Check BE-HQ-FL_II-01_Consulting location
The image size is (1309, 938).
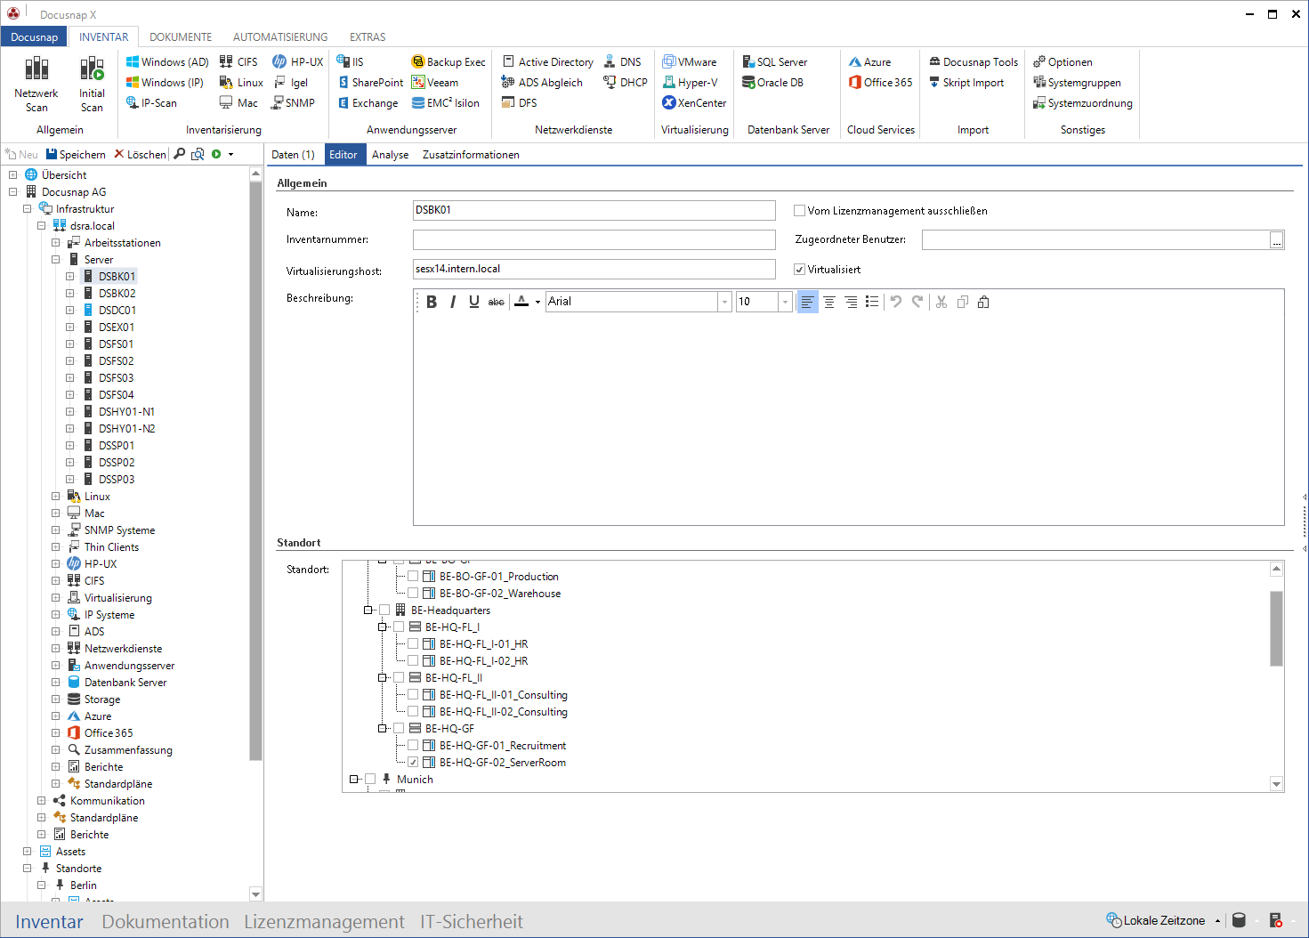pos(413,695)
